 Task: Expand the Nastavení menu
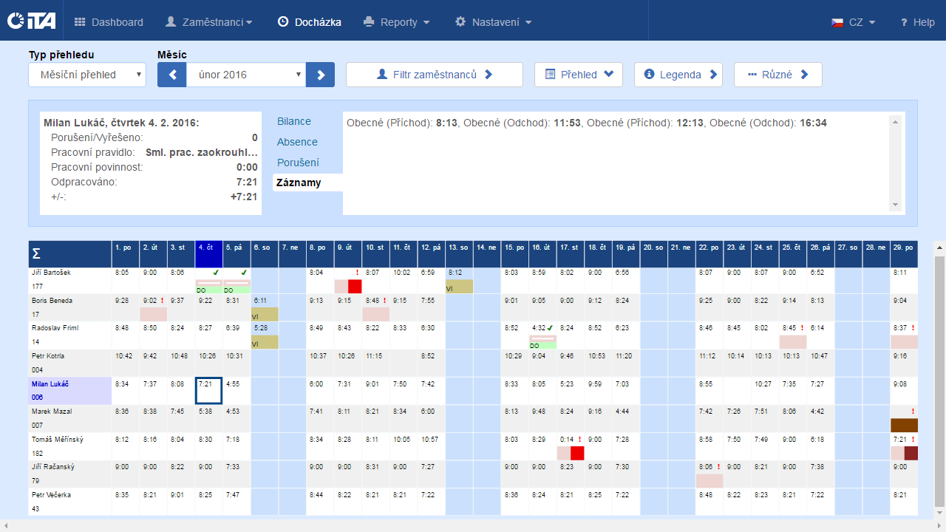pyautogui.click(x=493, y=22)
